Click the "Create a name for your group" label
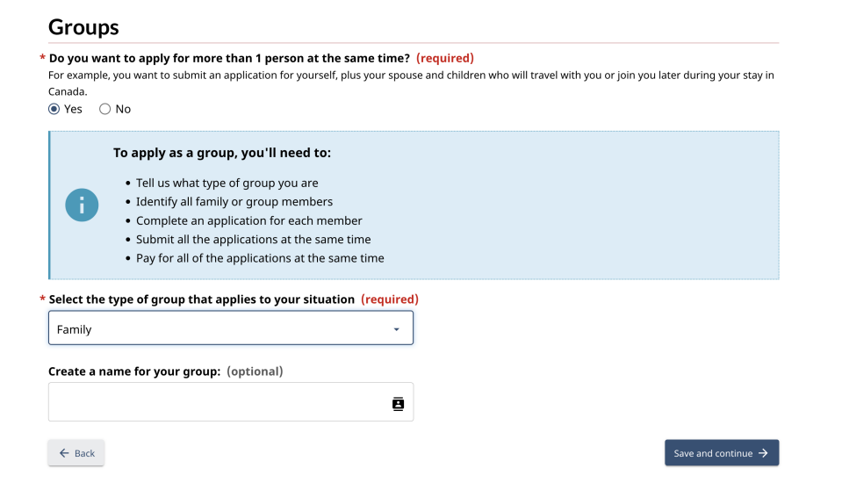Viewport: 842px width, 490px height. pos(134,371)
